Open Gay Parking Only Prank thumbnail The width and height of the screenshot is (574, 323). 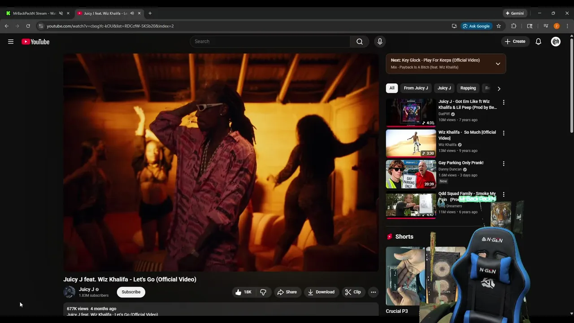411,174
